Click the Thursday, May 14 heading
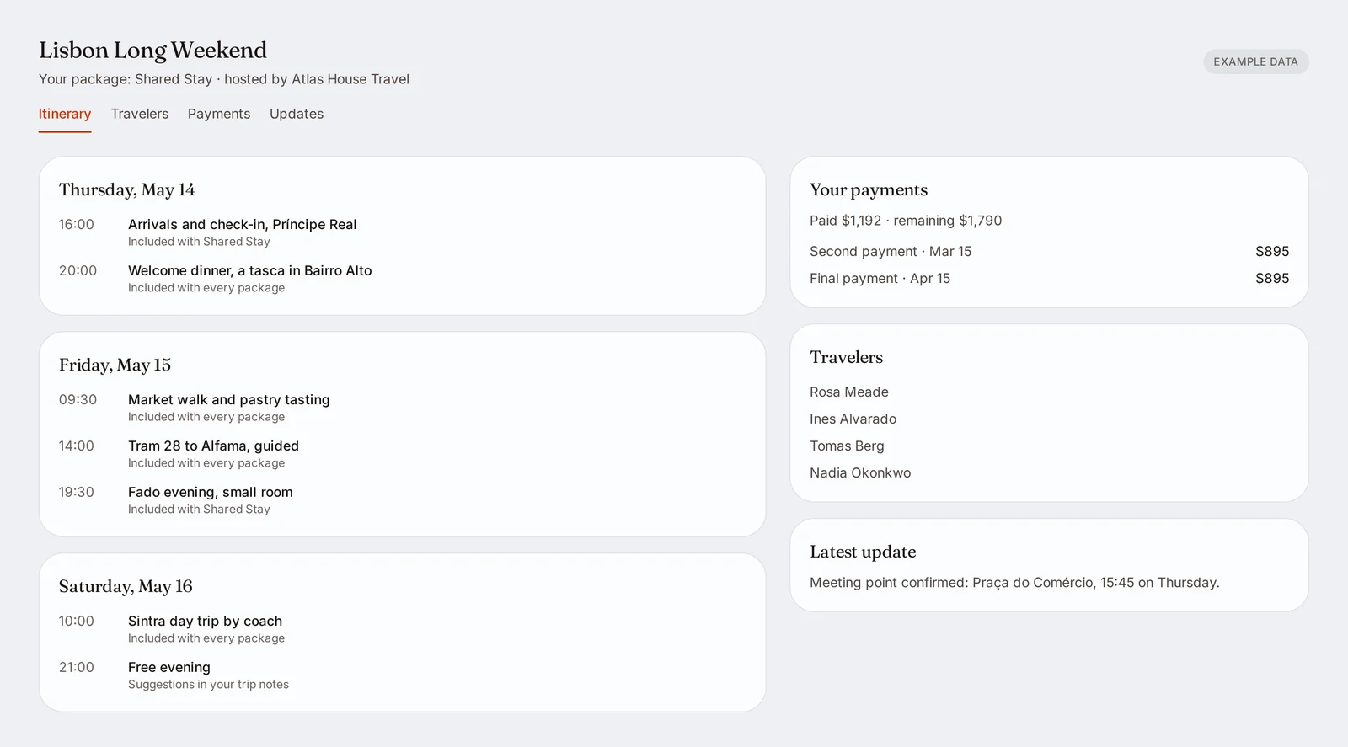This screenshot has height=747, width=1348. pyautogui.click(x=126, y=189)
